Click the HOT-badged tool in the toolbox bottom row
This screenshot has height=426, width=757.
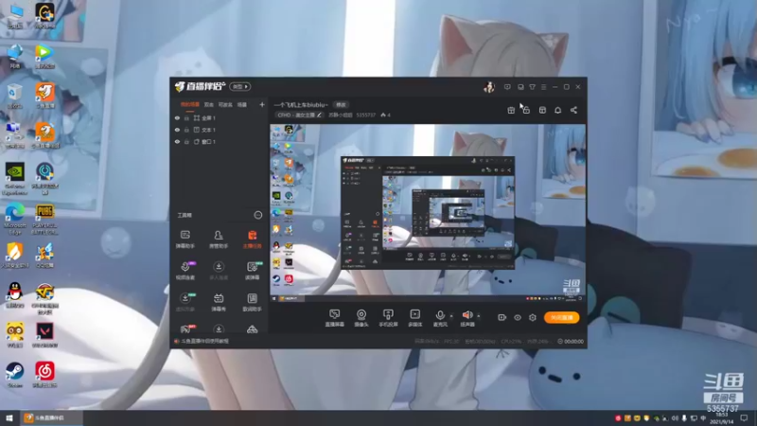(185, 329)
